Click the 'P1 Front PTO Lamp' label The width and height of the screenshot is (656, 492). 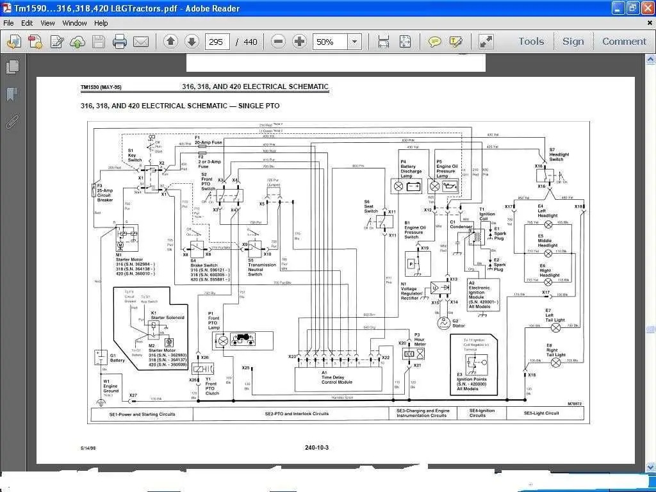pyautogui.click(x=214, y=320)
